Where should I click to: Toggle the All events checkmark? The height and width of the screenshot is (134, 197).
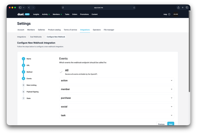pyautogui.click(x=61, y=72)
